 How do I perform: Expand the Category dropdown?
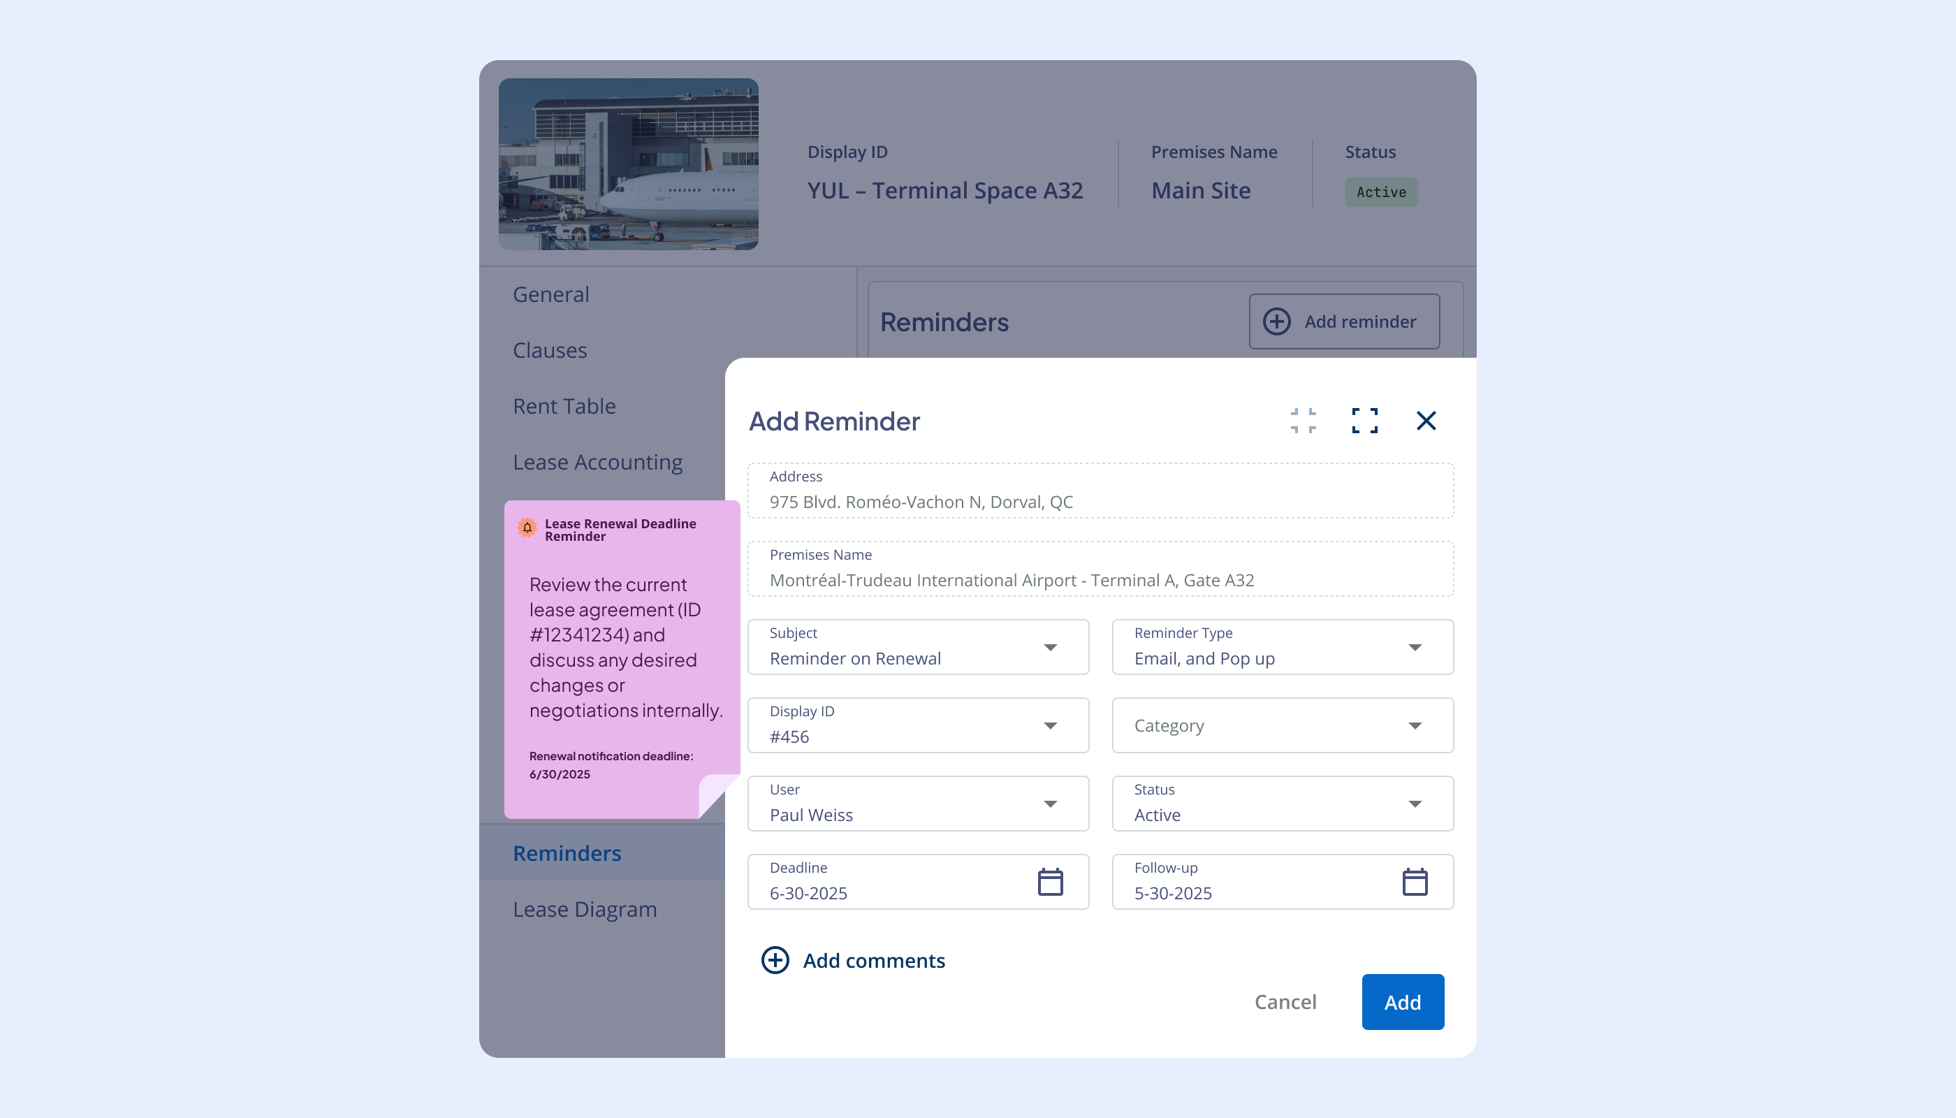coord(1416,725)
